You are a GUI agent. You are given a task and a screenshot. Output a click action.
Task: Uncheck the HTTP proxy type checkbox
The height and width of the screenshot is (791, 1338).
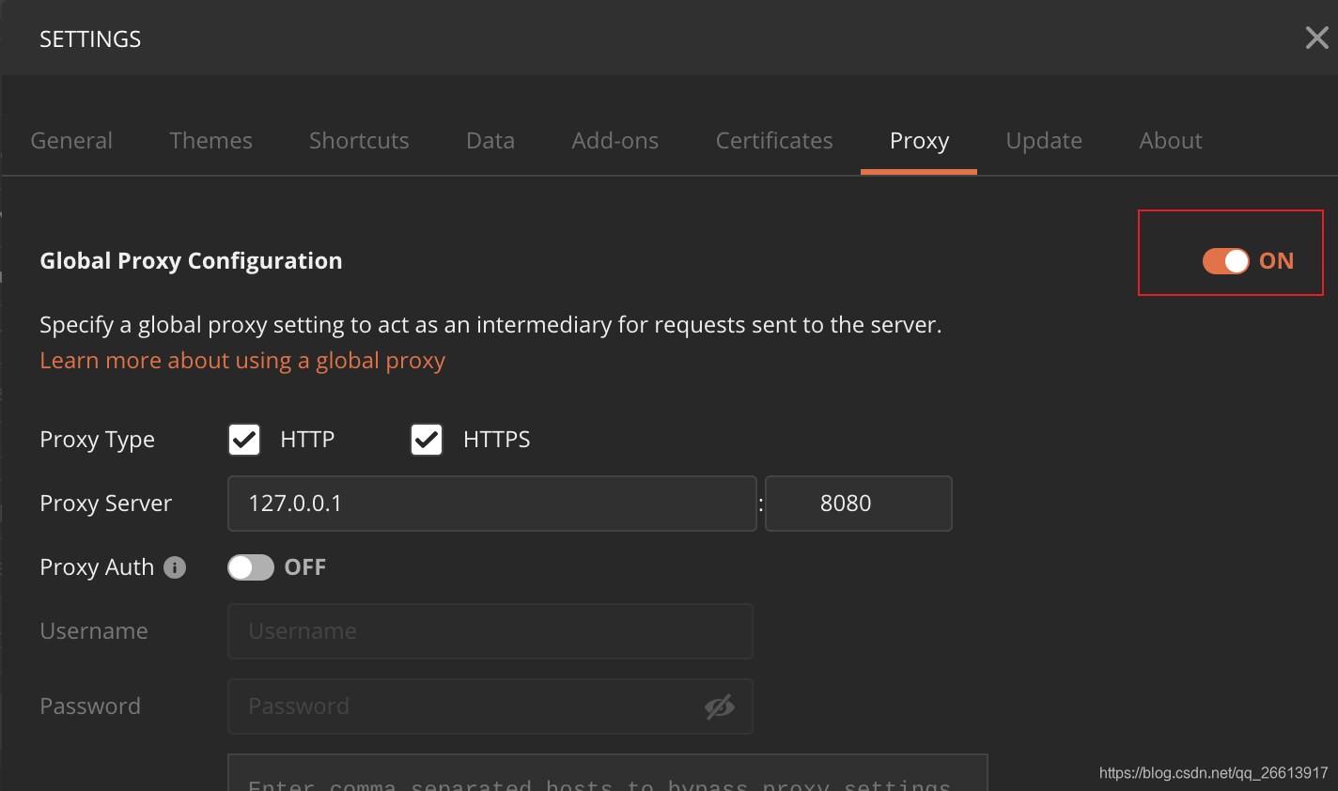(x=244, y=440)
